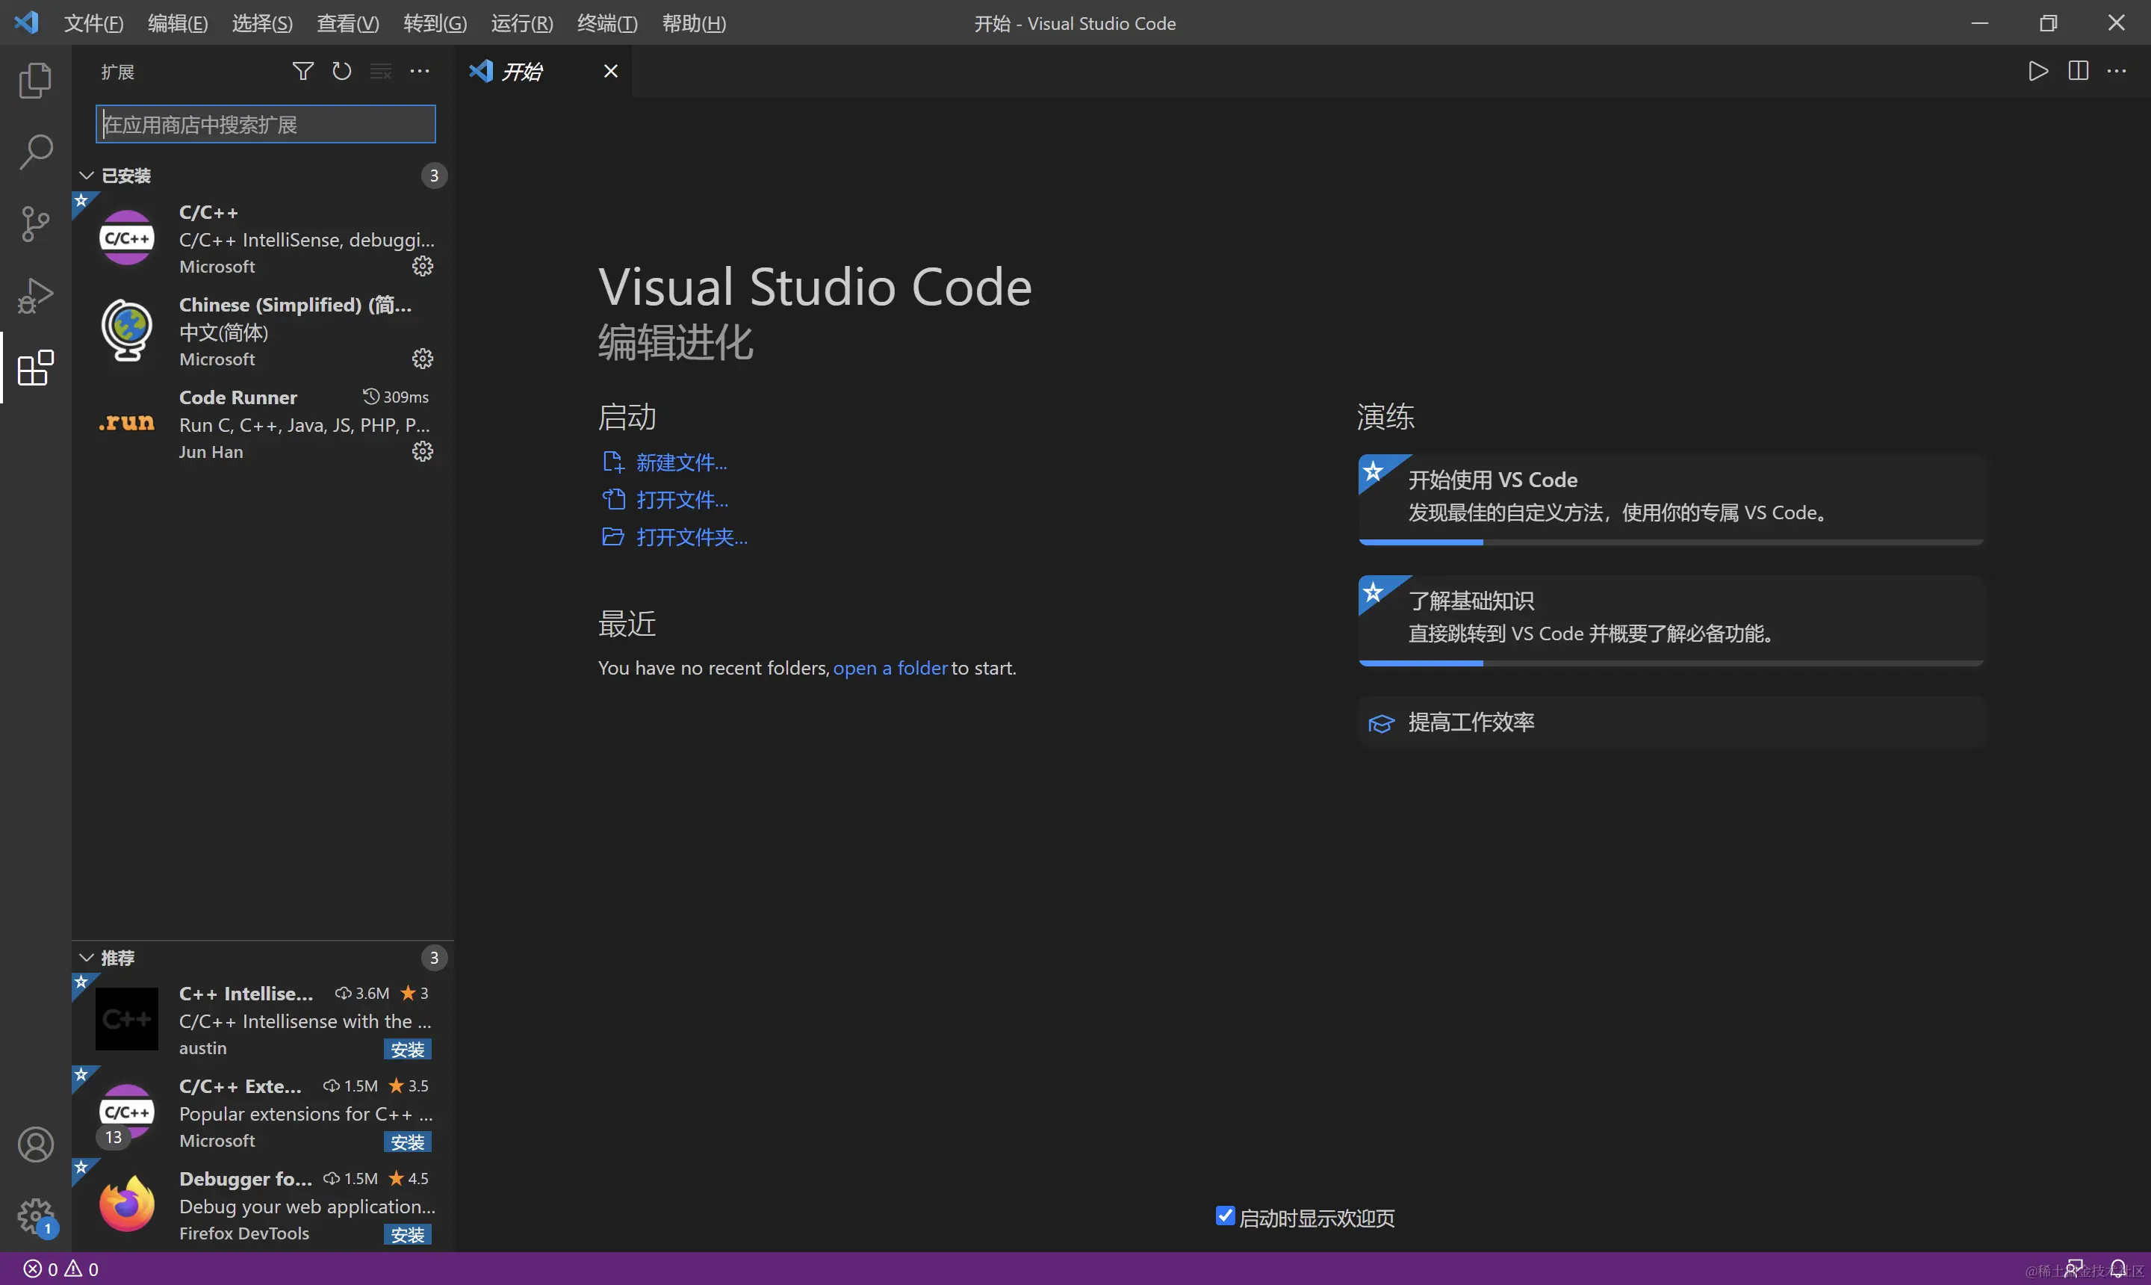This screenshot has height=1285, width=2151.
Task: Install the C++ Intellisense extension
Action: (407, 1050)
